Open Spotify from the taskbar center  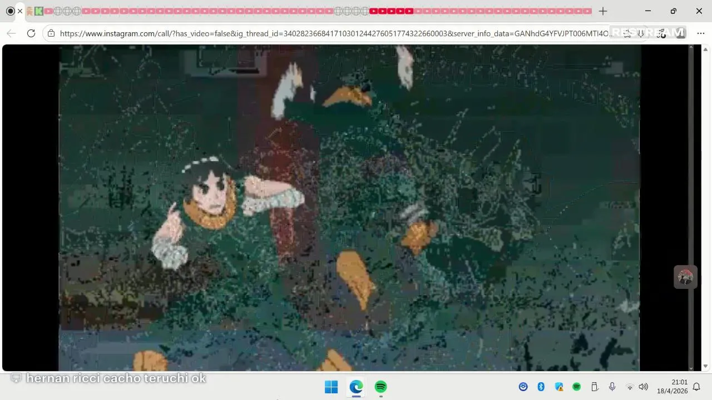(380, 387)
